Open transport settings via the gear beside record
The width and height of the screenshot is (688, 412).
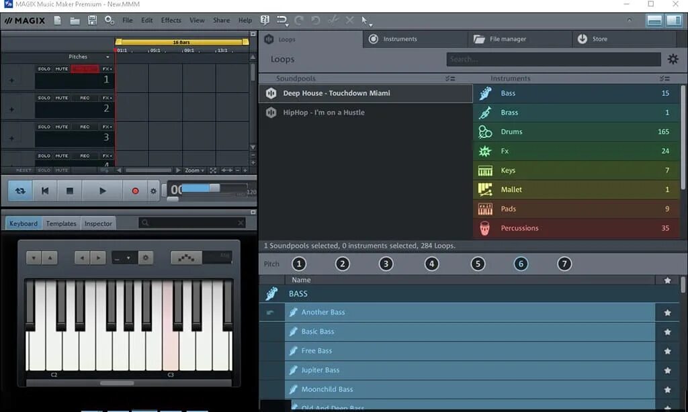tap(153, 191)
